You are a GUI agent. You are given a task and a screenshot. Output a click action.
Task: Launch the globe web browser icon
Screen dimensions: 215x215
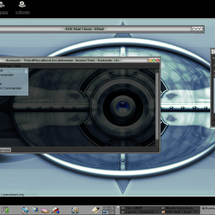pyautogui.click(x=35, y=210)
